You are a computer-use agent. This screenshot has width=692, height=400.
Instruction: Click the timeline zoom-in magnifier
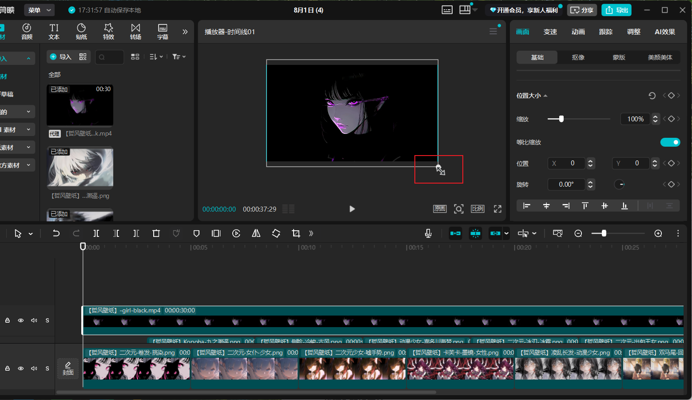tap(658, 233)
